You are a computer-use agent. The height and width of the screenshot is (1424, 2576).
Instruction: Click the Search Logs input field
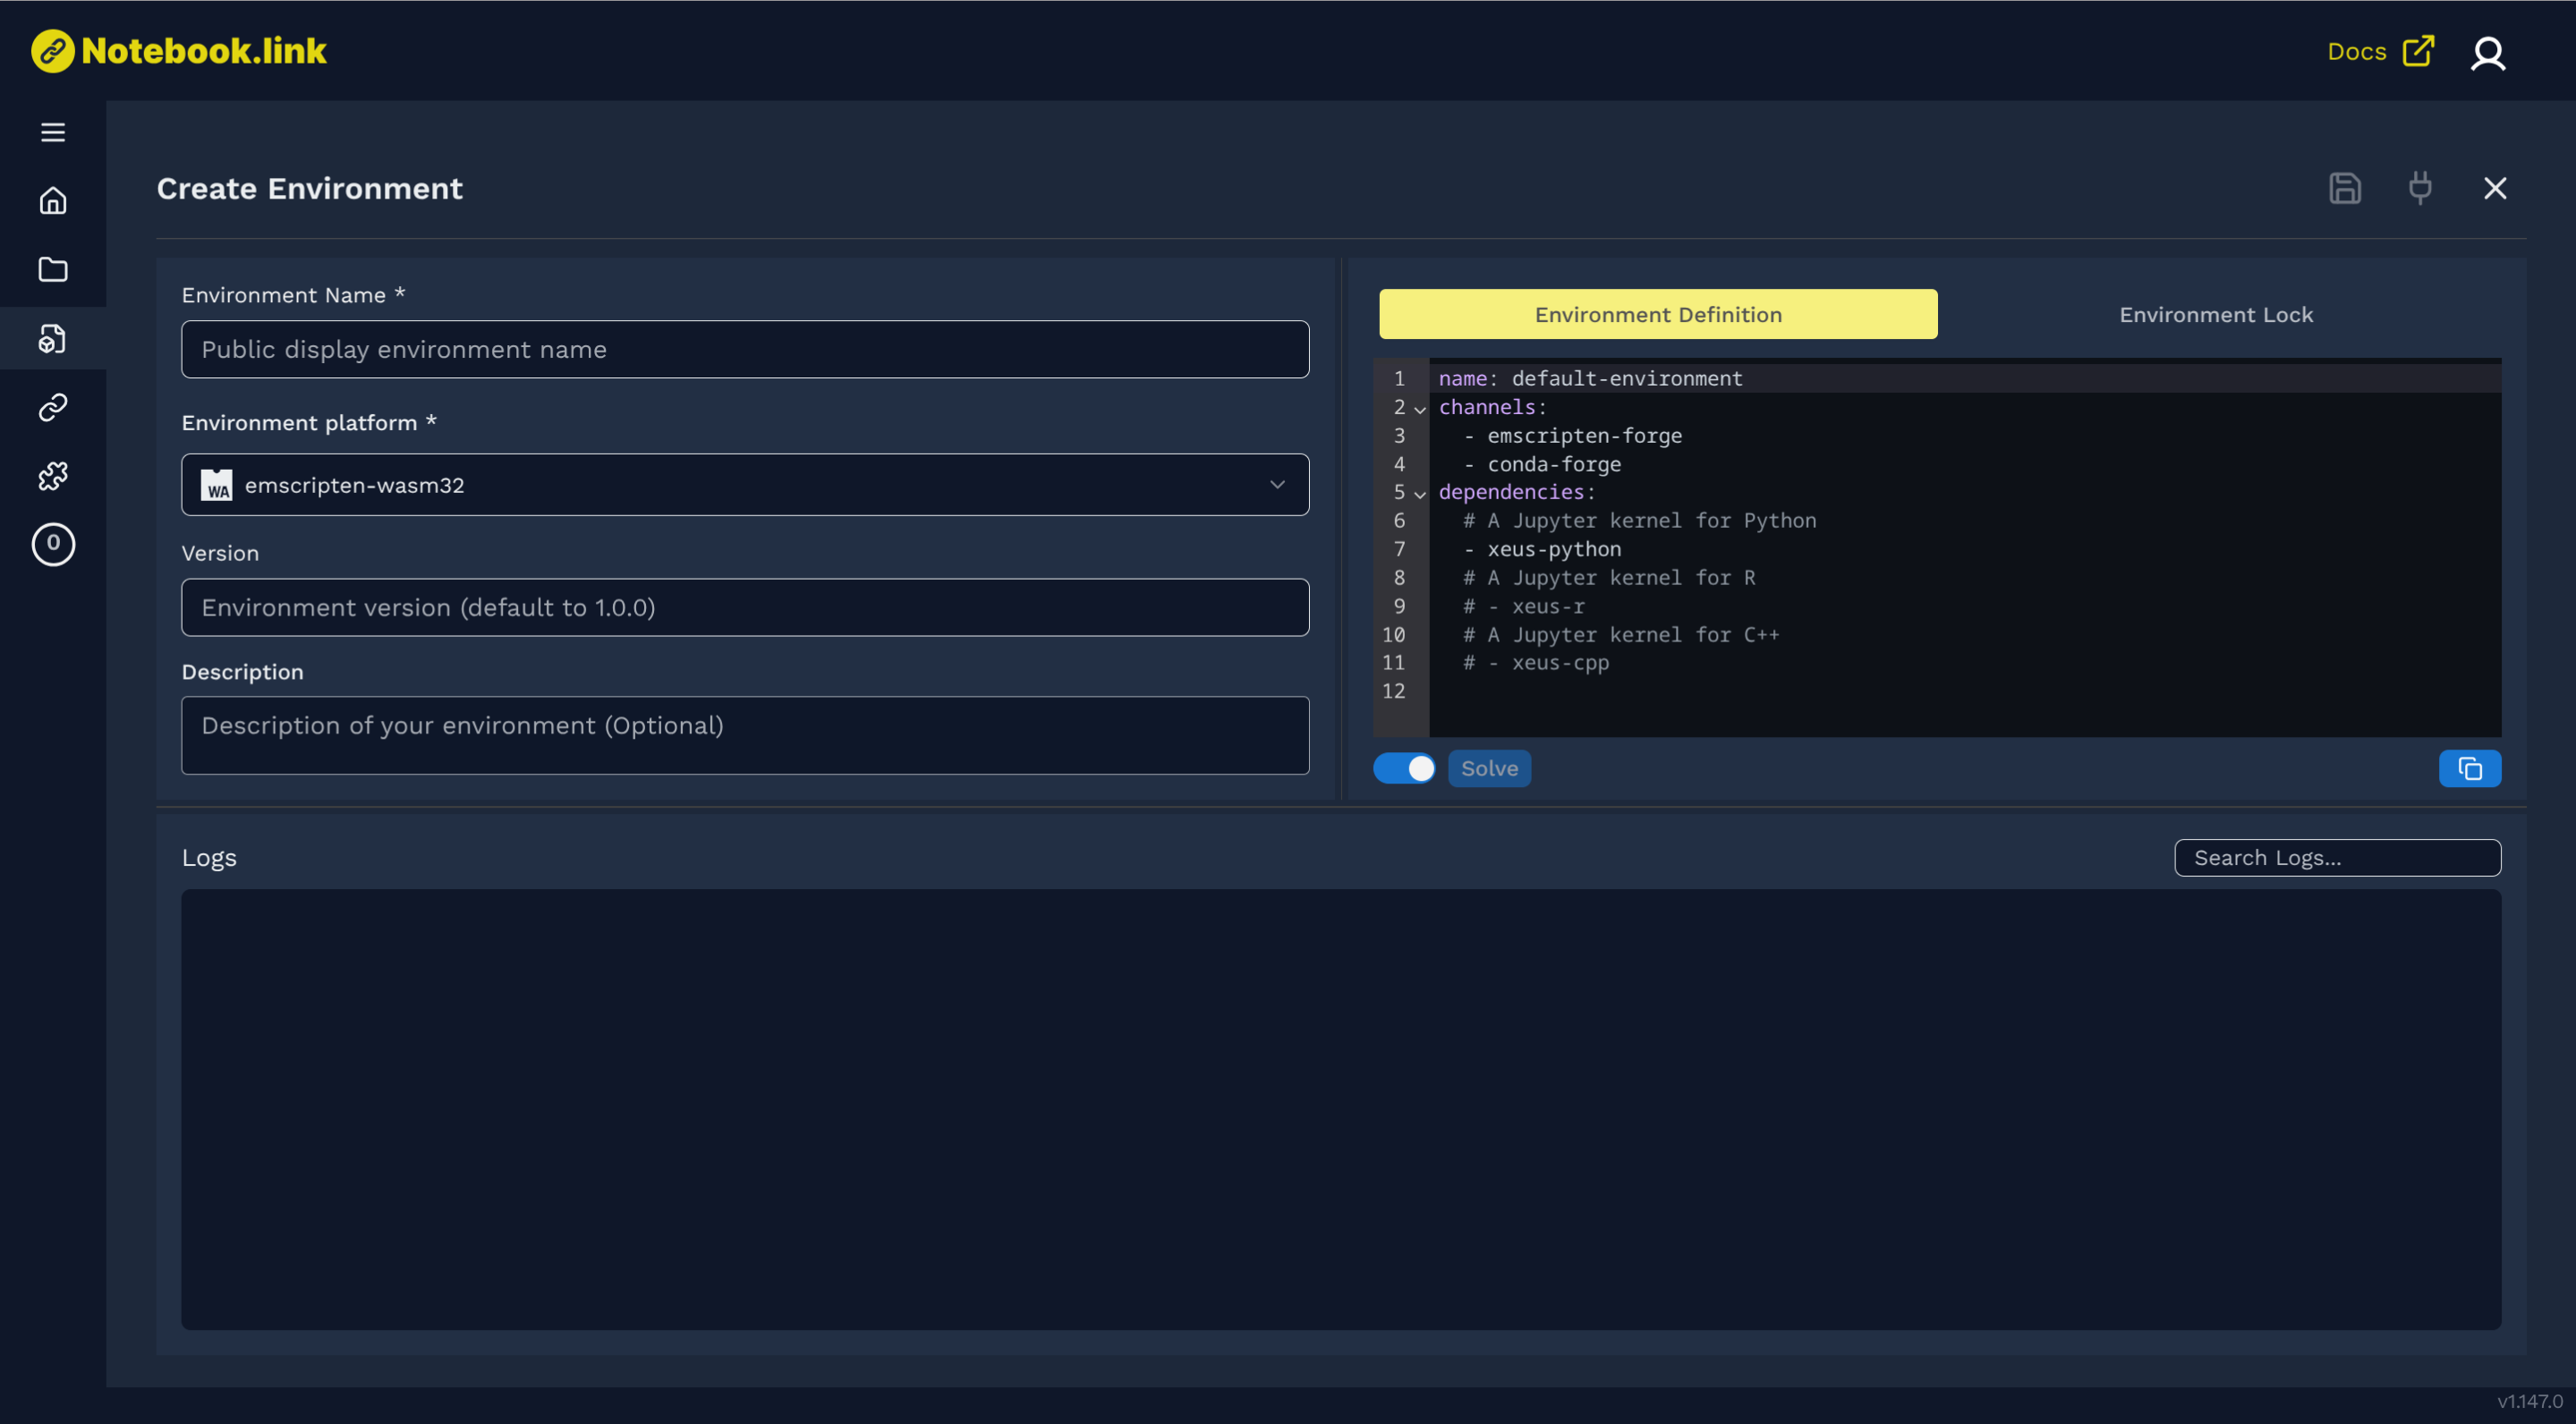[2337, 857]
